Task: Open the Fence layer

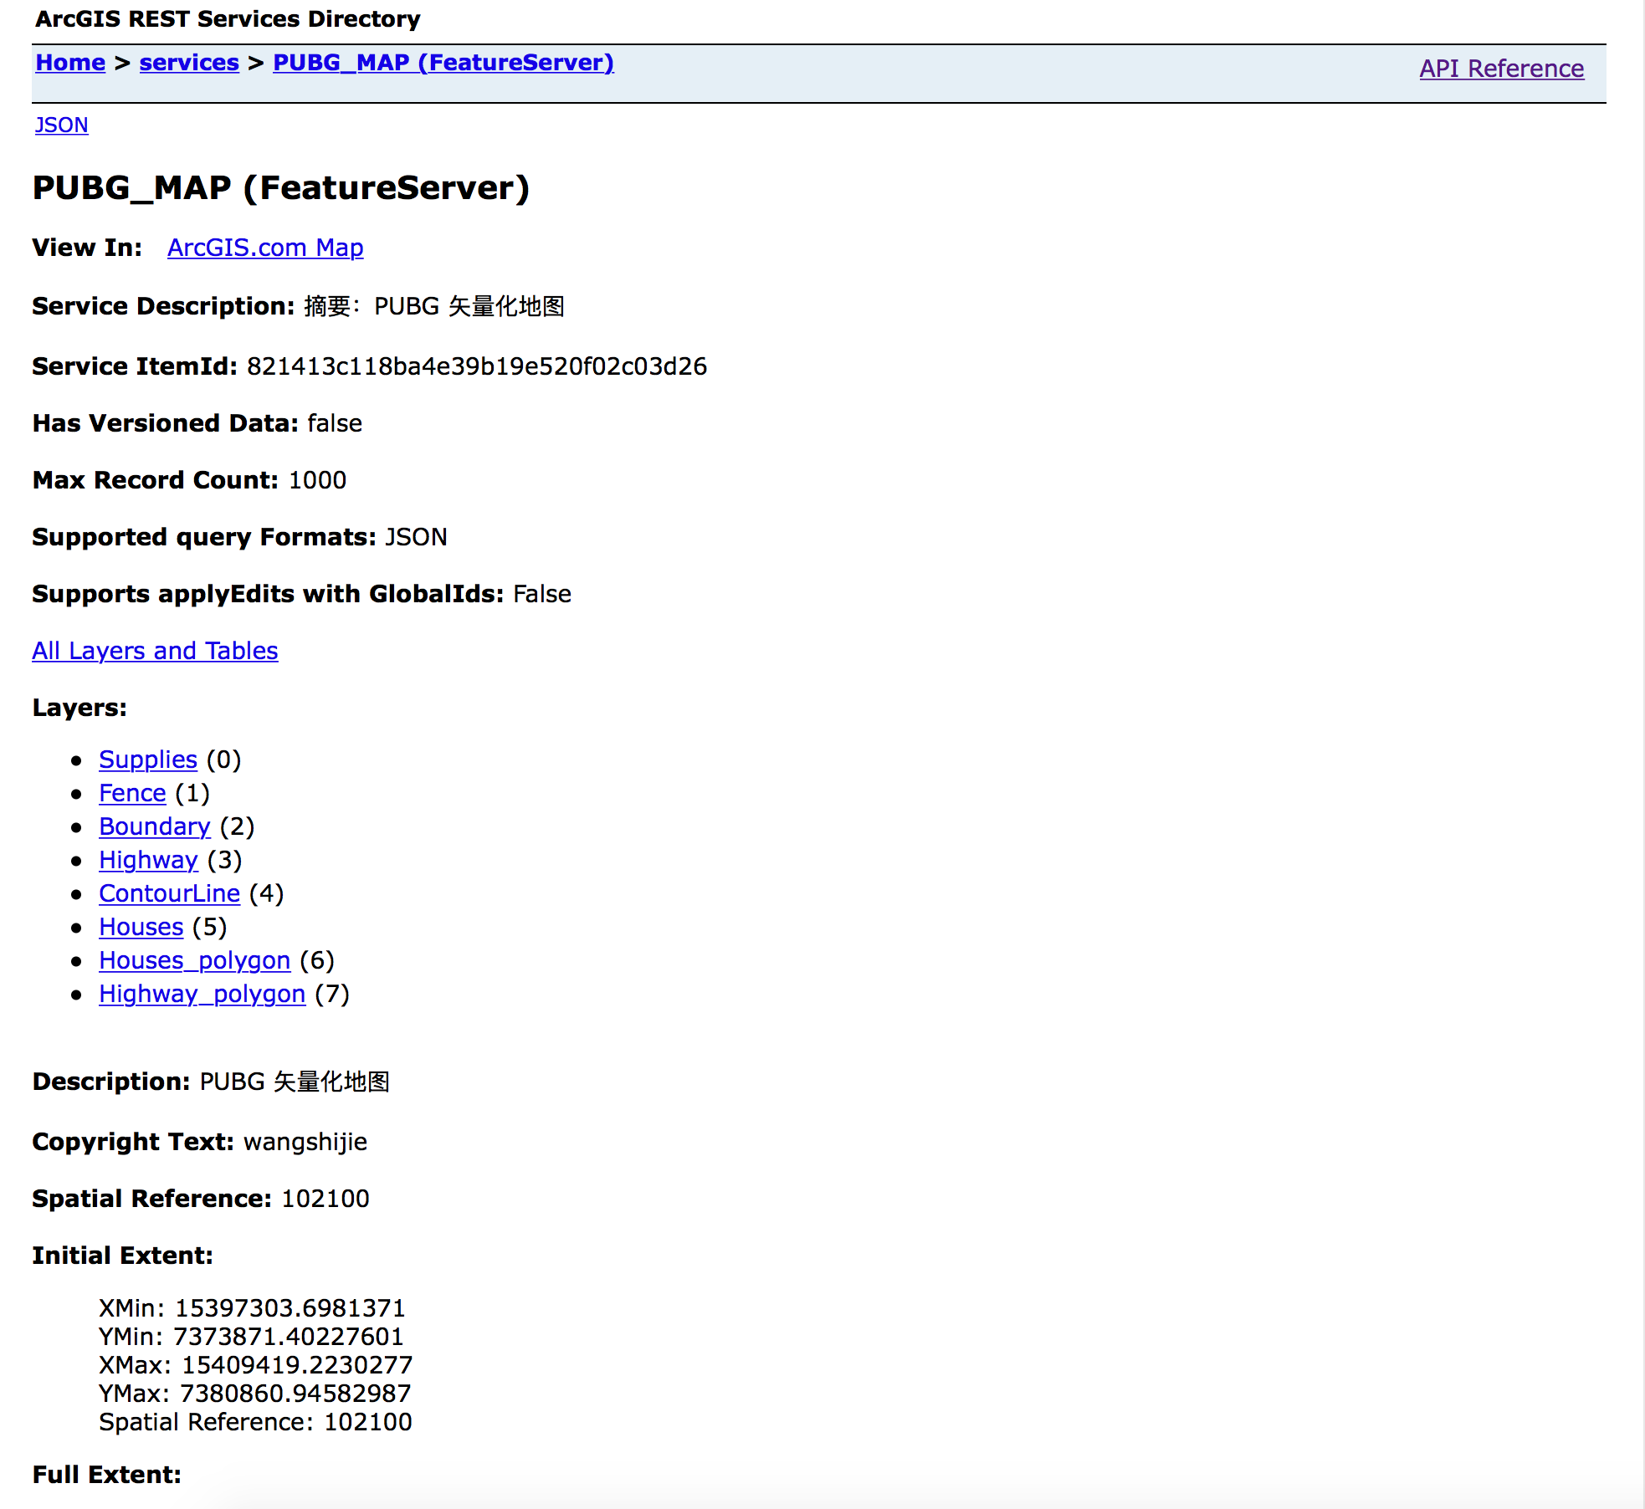Action: click(x=132, y=793)
